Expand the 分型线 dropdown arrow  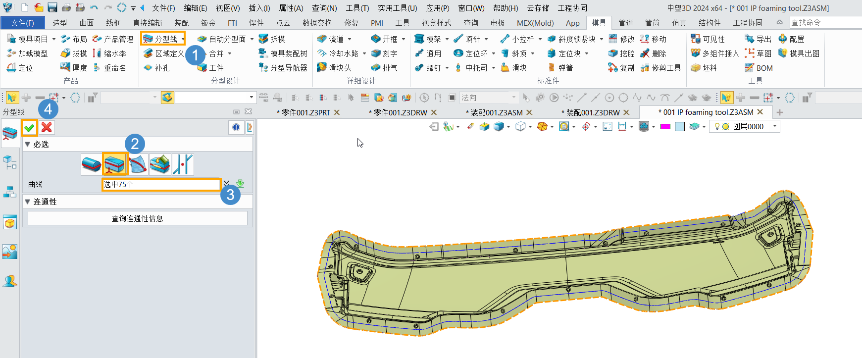[x=183, y=39]
